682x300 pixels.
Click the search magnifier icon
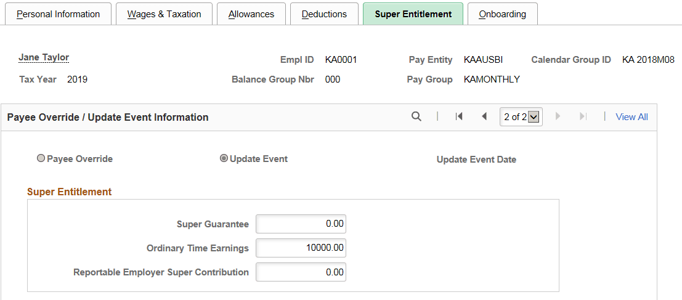[416, 116]
